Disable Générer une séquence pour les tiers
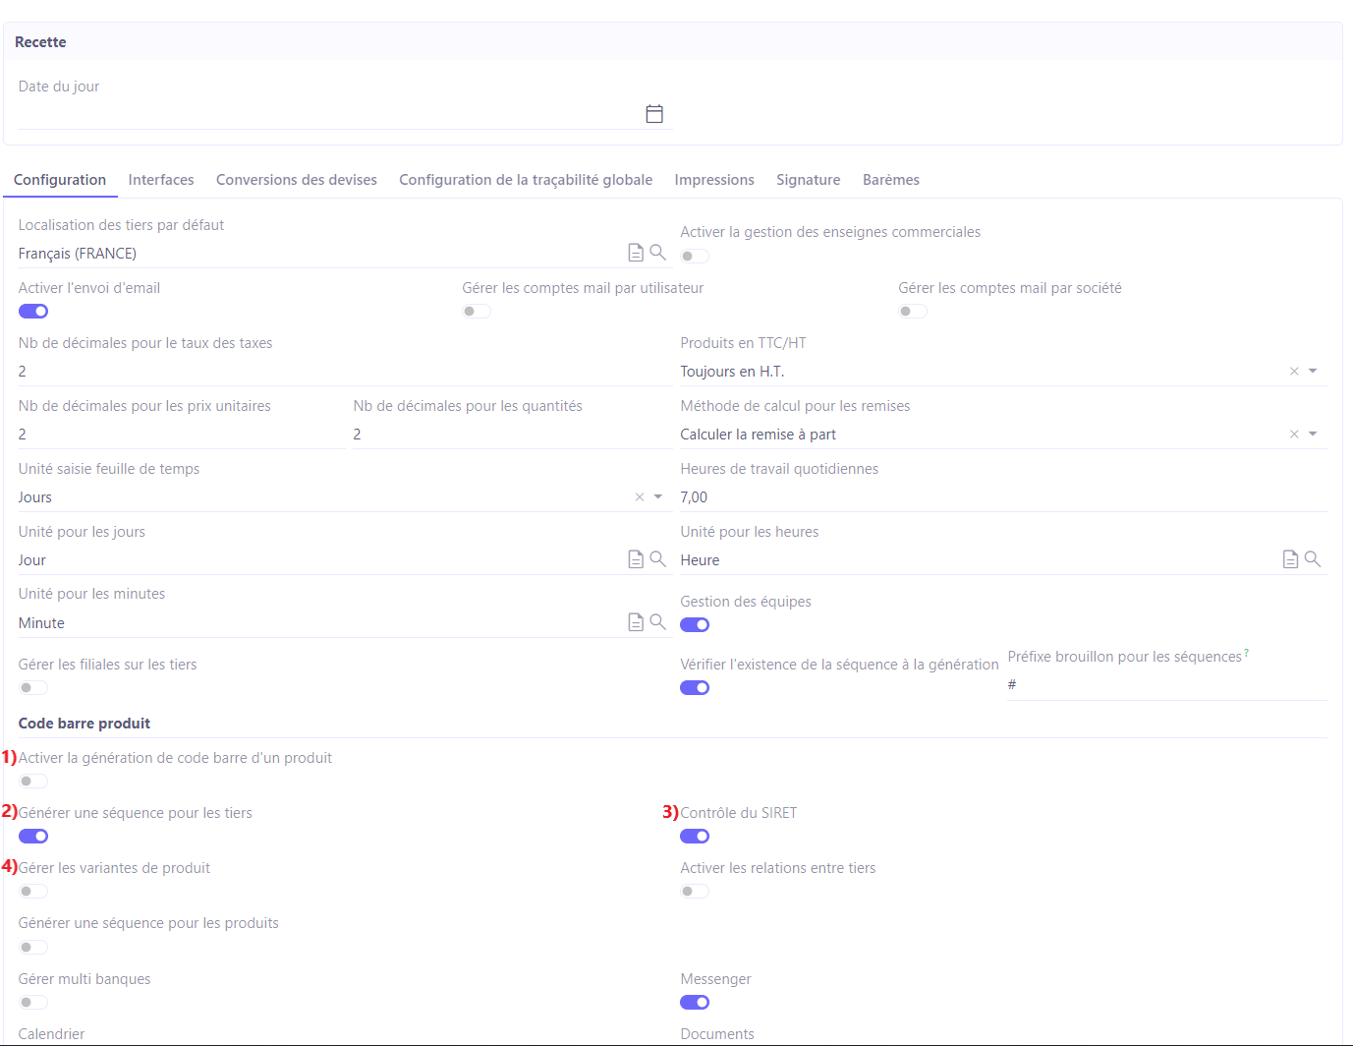This screenshot has width=1353, height=1046. point(33,837)
